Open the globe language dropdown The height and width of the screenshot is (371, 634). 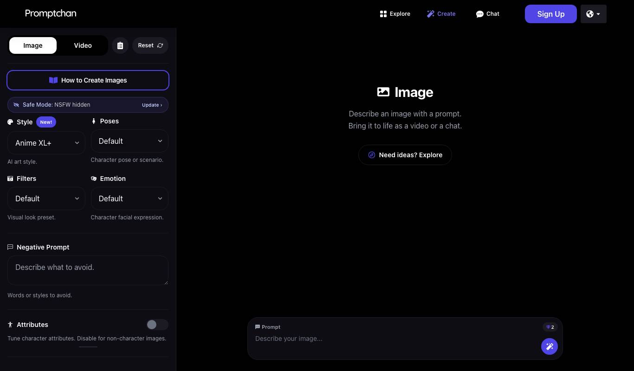click(594, 14)
